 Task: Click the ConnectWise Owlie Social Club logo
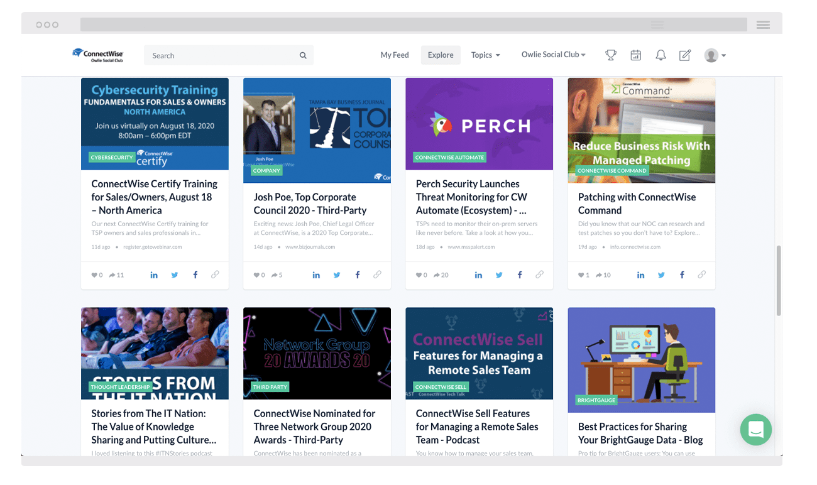point(98,55)
